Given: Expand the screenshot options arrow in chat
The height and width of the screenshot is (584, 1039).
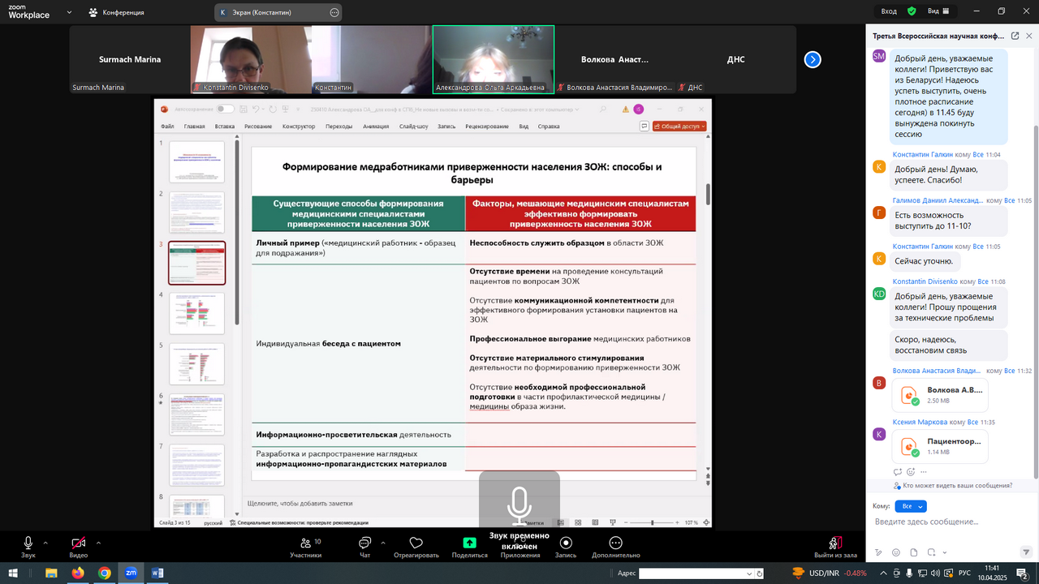Looking at the screenshot, I should click(945, 552).
